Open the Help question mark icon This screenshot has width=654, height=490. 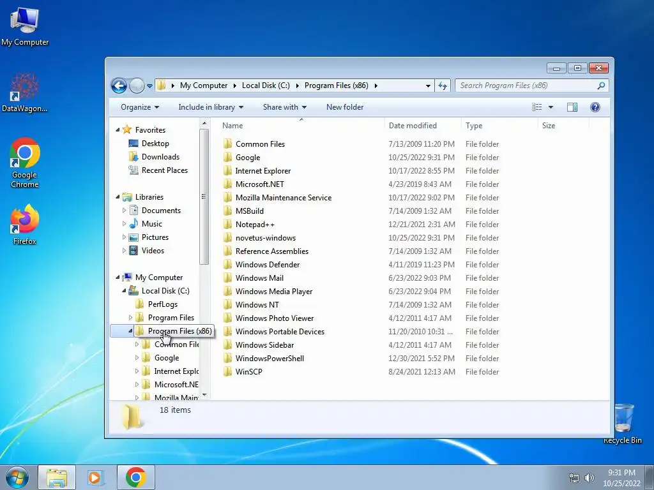[595, 107]
